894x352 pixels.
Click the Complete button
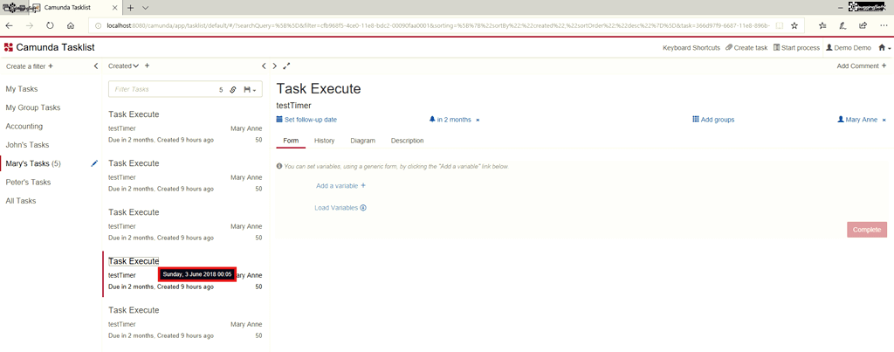(867, 230)
